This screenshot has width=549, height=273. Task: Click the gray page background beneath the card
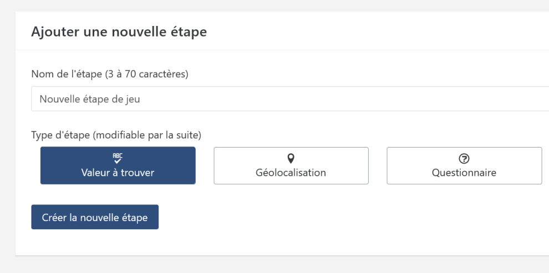[x=277, y=265]
